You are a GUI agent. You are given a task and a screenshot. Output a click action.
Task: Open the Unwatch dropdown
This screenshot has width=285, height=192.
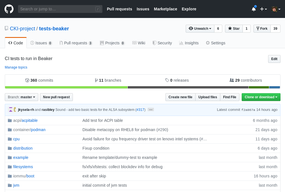[x=200, y=29]
